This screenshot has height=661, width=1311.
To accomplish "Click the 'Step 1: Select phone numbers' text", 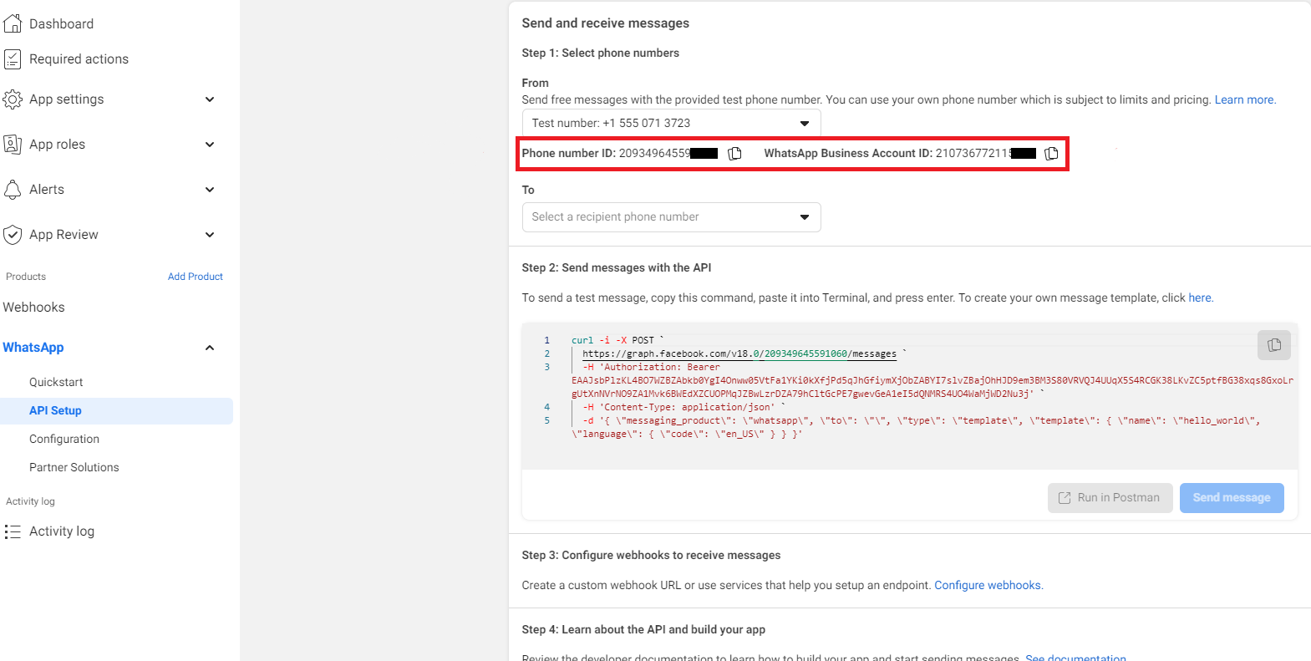I will tap(601, 53).
